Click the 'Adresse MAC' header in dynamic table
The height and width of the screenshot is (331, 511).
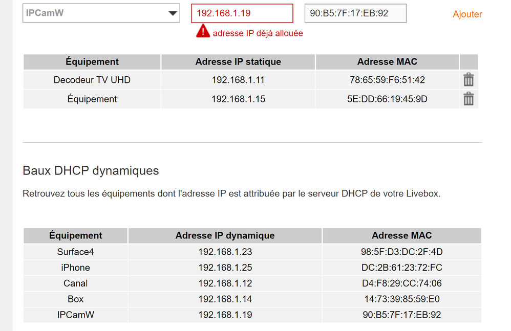click(x=402, y=235)
